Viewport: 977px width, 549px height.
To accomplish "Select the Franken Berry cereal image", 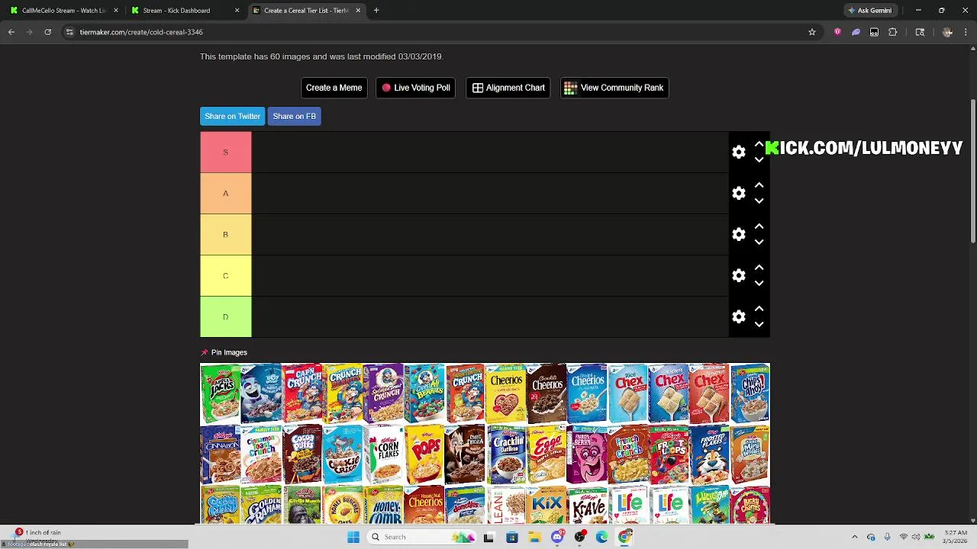I will coord(588,454).
